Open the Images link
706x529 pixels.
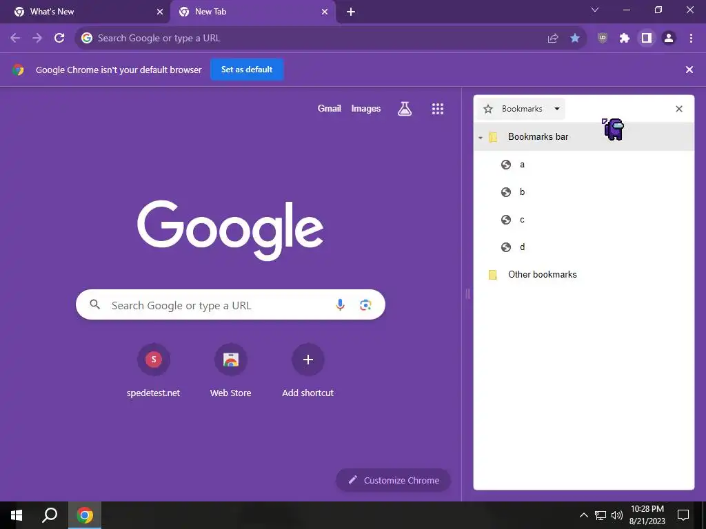pos(365,108)
